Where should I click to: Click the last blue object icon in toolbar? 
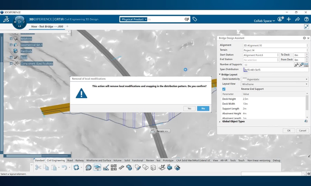(x=177, y=168)
